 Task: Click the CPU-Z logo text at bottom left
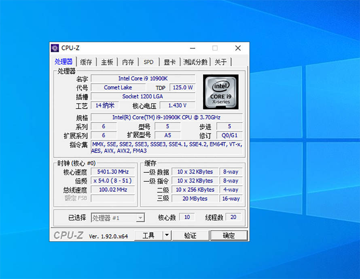coord(68,235)
